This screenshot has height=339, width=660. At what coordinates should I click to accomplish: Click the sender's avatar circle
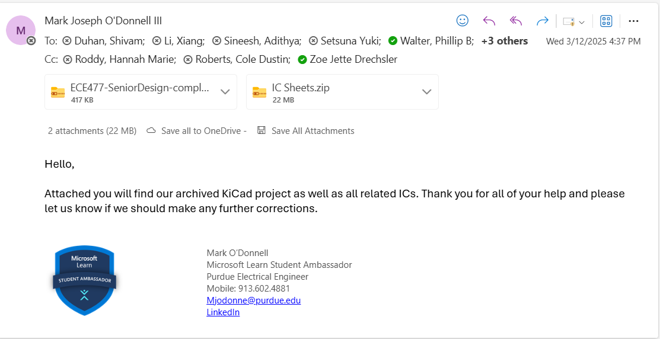(21, 30)
